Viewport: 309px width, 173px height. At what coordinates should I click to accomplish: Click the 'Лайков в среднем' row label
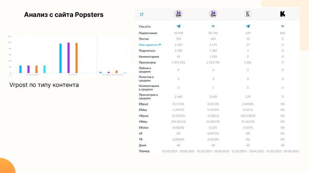pyautogui.click(x=145, y=70)
